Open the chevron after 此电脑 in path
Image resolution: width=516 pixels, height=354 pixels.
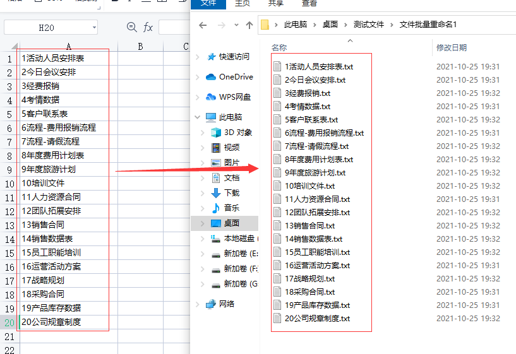coord(315,25)
